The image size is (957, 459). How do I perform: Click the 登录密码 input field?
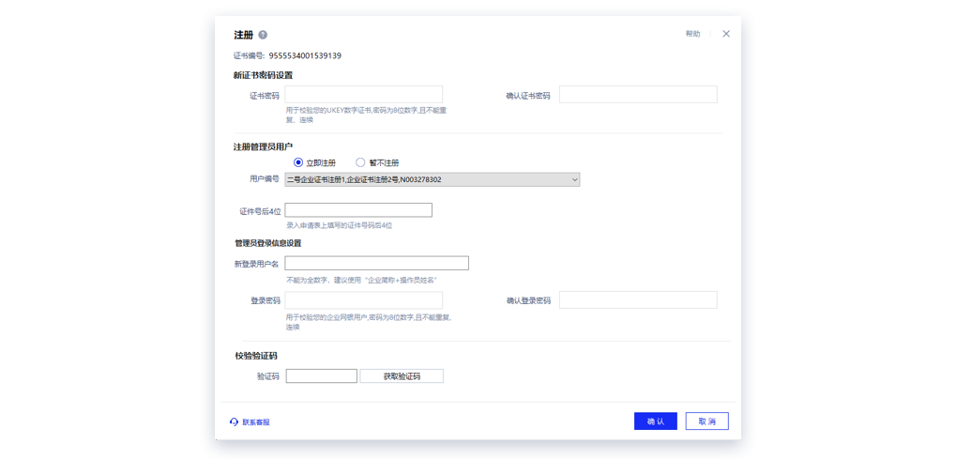(363, 300)
